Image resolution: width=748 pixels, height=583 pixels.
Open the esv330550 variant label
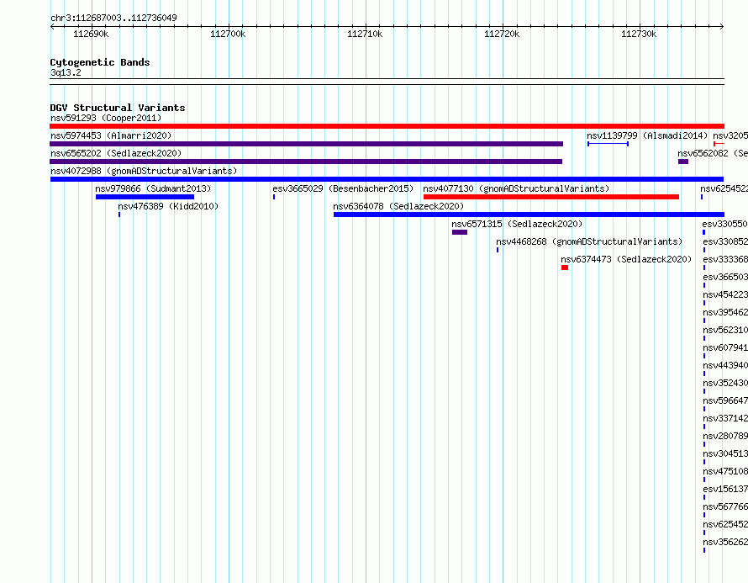[725, 224]
